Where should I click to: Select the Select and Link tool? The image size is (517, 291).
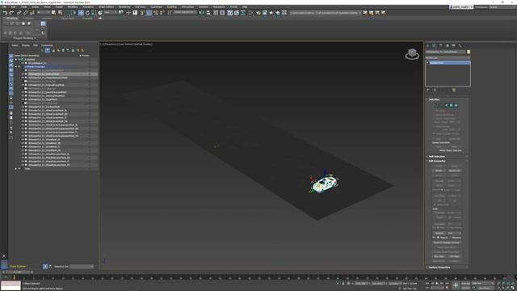[19, 13]
